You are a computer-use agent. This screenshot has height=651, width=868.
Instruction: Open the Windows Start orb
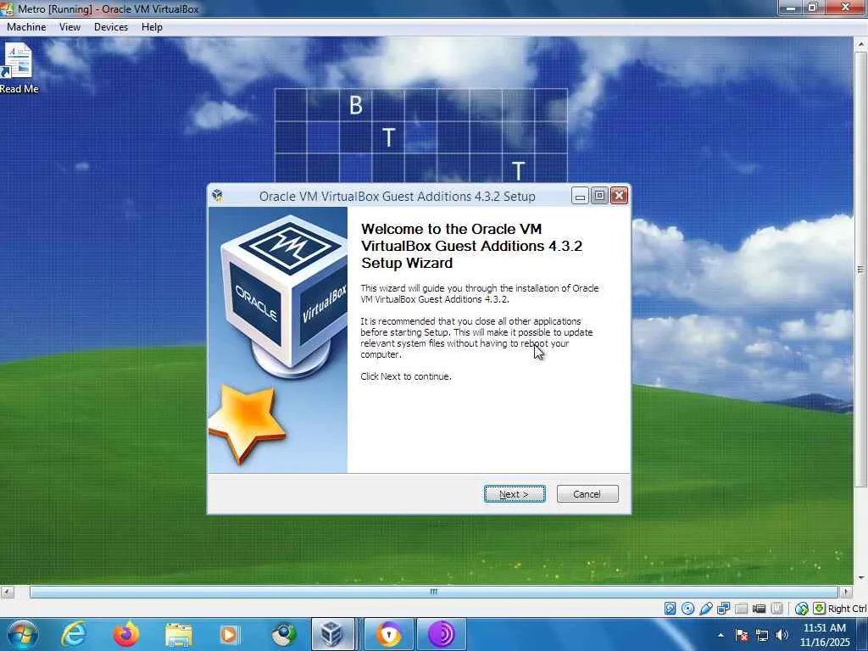23,634
